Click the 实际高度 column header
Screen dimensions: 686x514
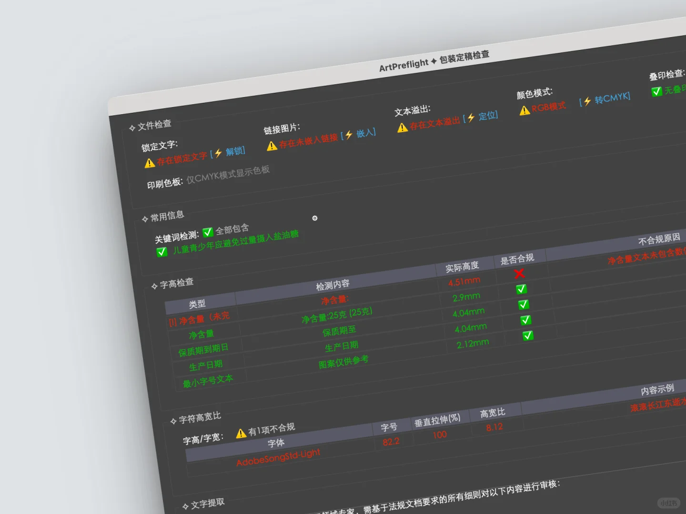[x=462, y=267]
